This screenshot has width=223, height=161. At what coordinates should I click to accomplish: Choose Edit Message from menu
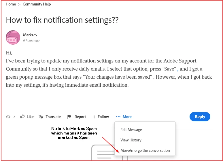point(131,130)
